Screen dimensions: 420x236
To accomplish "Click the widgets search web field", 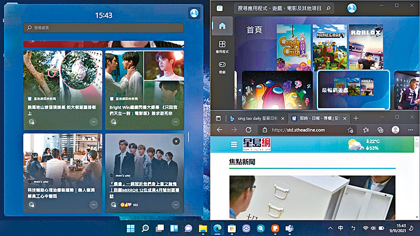I will coord(103,28).
